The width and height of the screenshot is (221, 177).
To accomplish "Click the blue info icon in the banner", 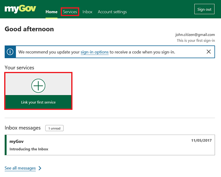I will [10, 52].
